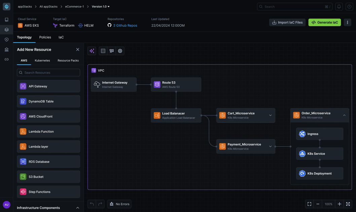Open the 3 Github Repos link
356x212 pixels.
(125, 25)
